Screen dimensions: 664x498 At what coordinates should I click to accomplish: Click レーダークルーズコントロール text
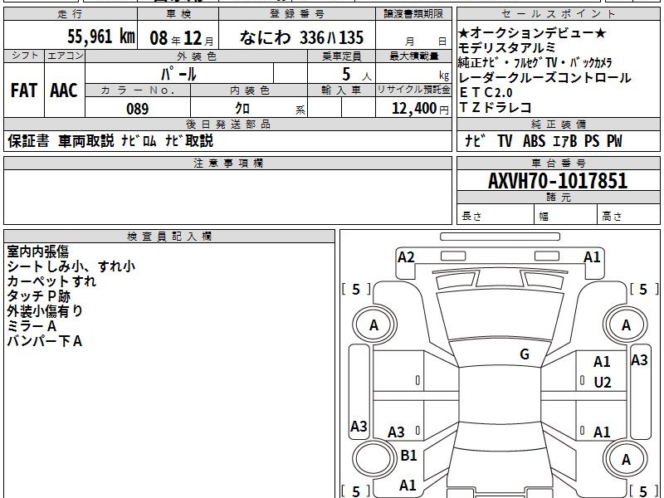coord(544,77)
